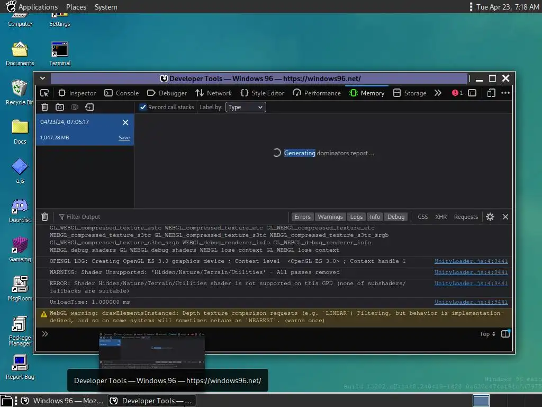Click the import snapshot icon
Screen dimensions: 542x407
click(x=89, y=107)
